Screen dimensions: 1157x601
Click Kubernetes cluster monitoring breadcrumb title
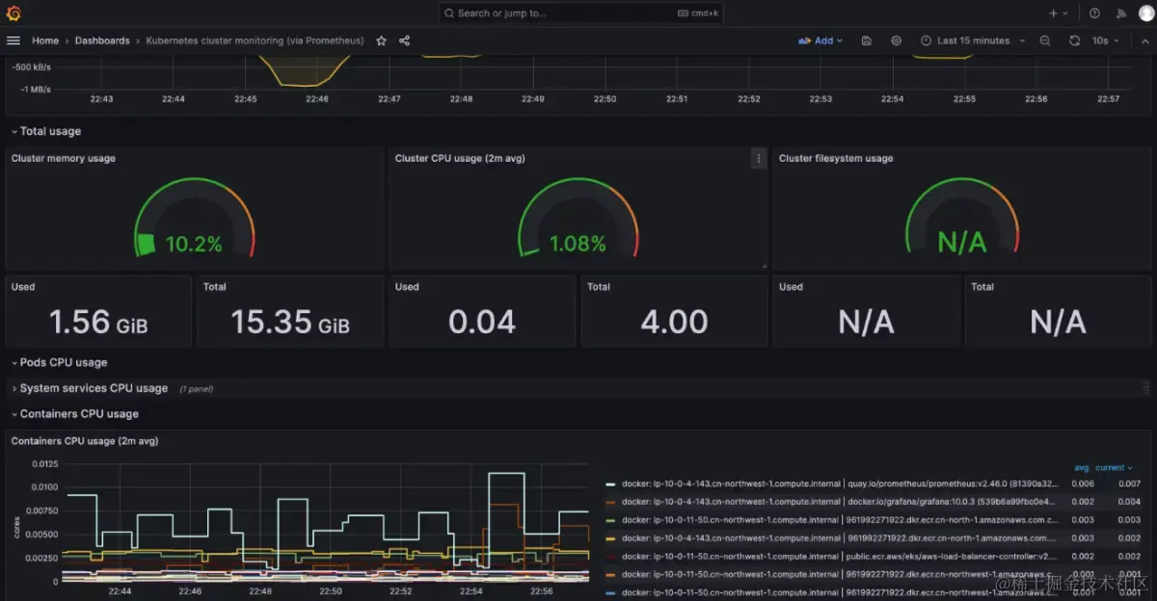[x=256, y=40]
